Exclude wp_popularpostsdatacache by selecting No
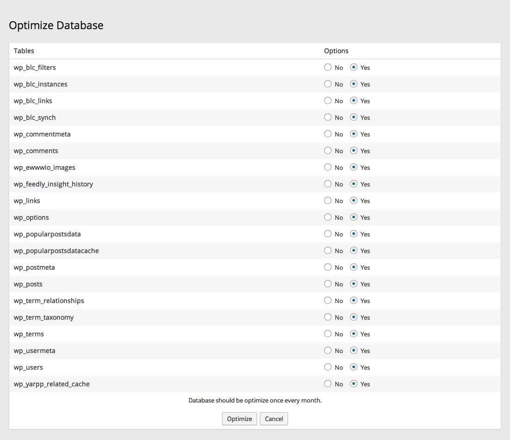This screenshot has width=510, height=440. coord(328,250)
